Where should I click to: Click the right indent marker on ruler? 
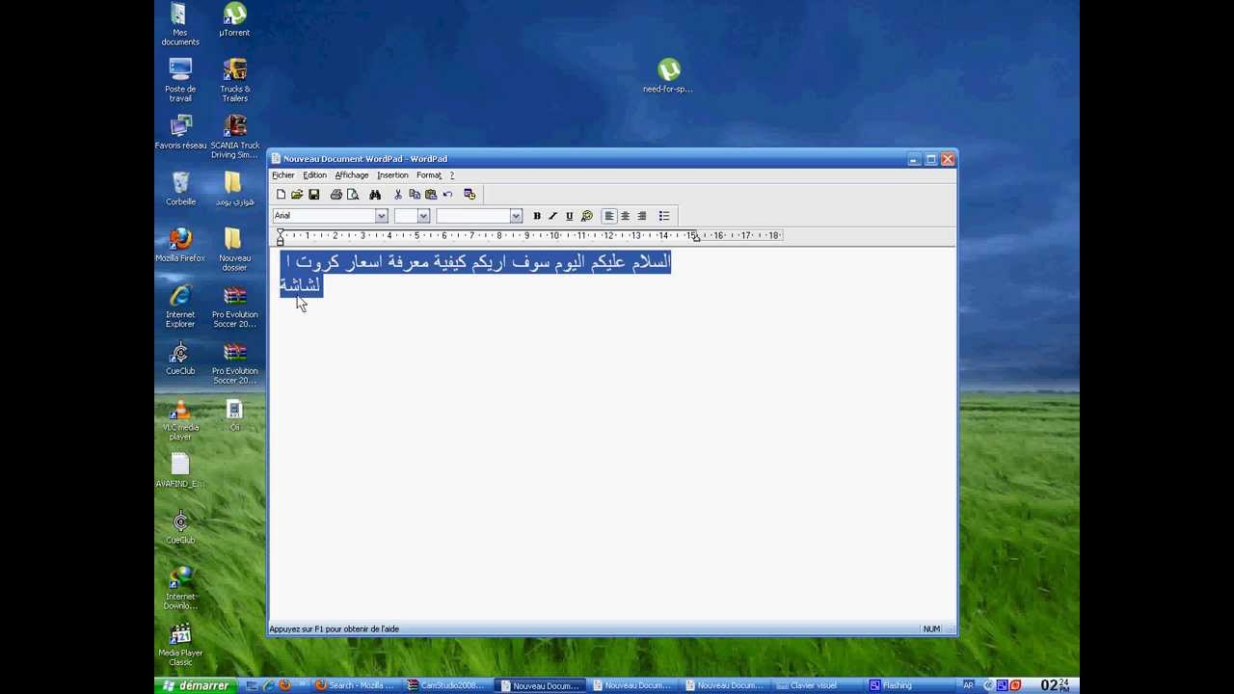coord(696,237)
